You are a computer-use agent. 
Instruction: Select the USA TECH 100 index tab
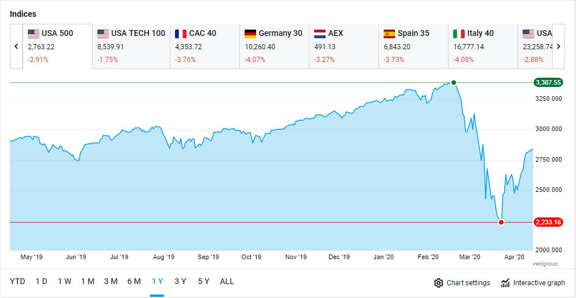click(131, 46)
